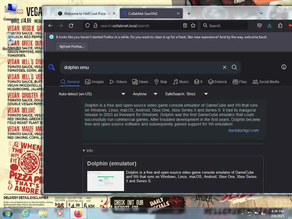Click the dolphin emu search input field
Screen dimensions: 292x219
pyautogui.click(x=141, y=67)
